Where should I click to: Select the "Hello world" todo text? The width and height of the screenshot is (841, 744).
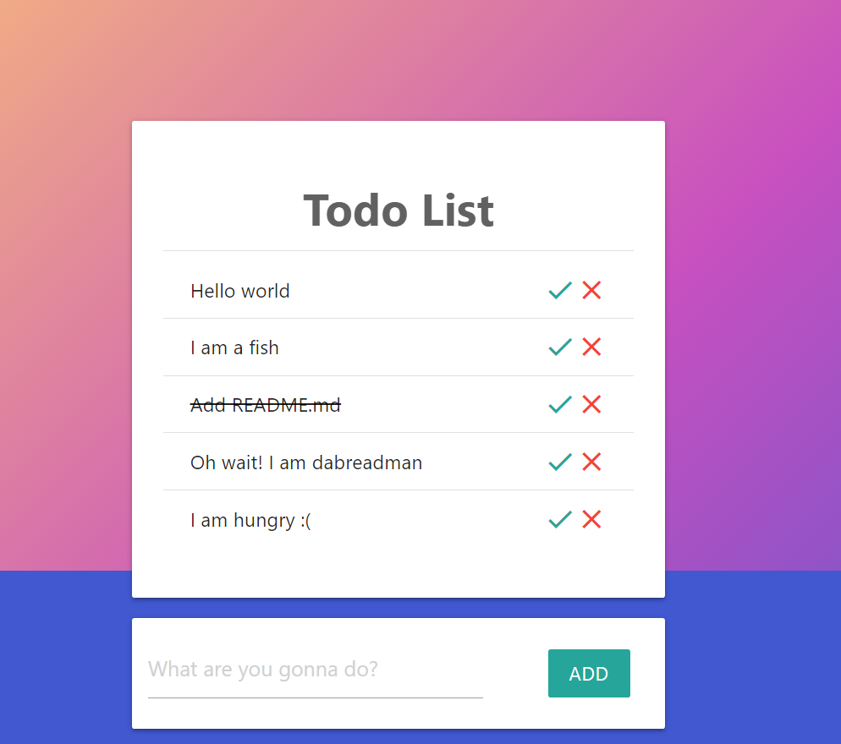click(239, 291)
